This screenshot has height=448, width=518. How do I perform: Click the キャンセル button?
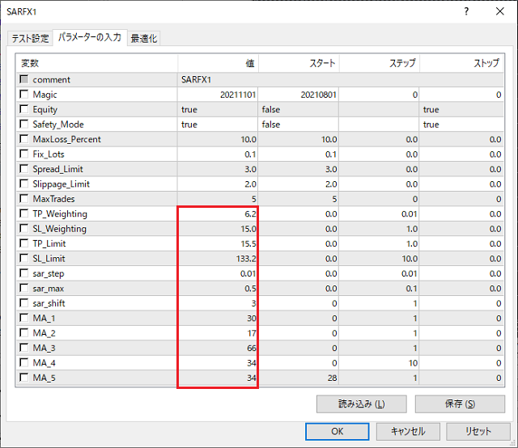pos(408,432)
